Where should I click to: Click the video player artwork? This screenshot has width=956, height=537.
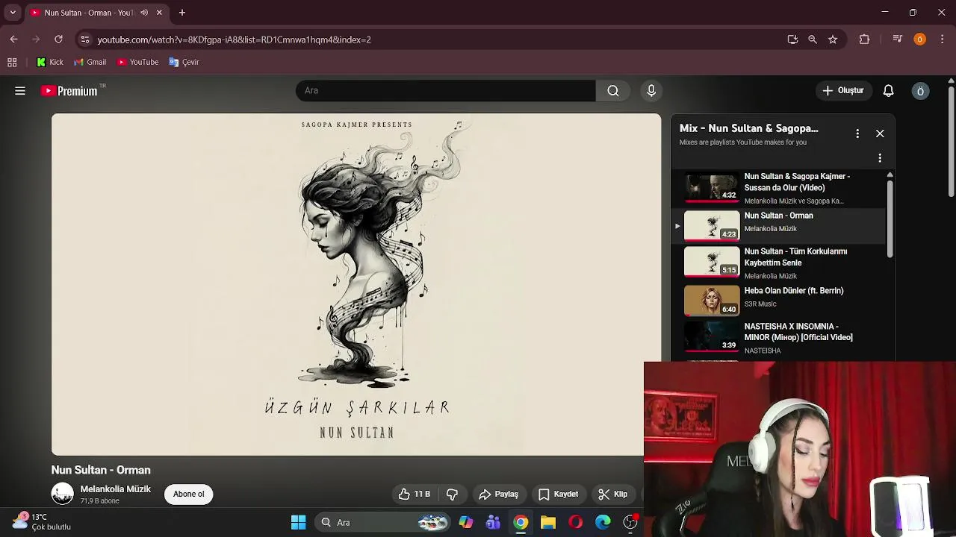pos(356,284)
